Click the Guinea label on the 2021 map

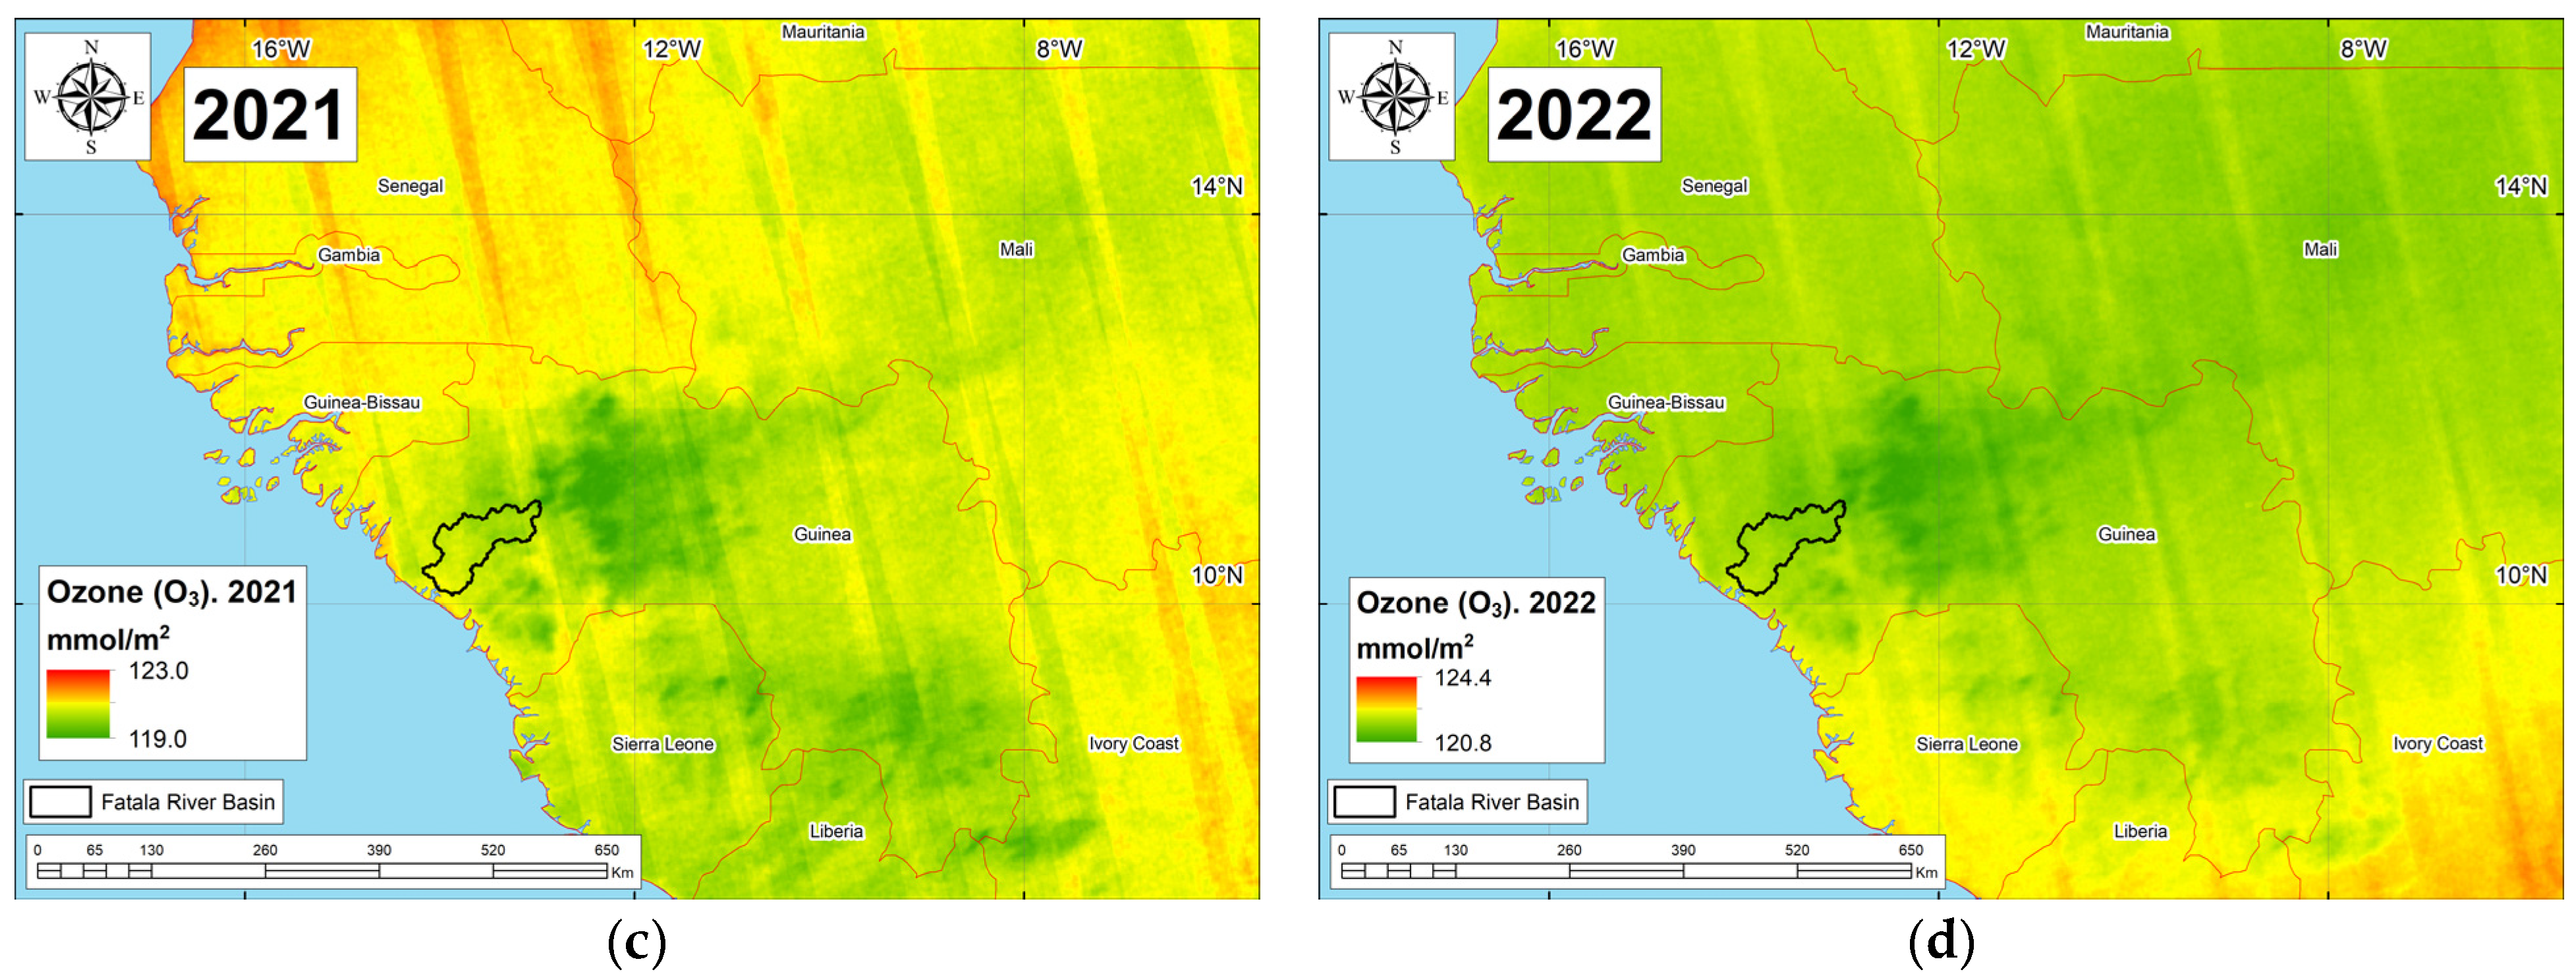tap(822, 534)
